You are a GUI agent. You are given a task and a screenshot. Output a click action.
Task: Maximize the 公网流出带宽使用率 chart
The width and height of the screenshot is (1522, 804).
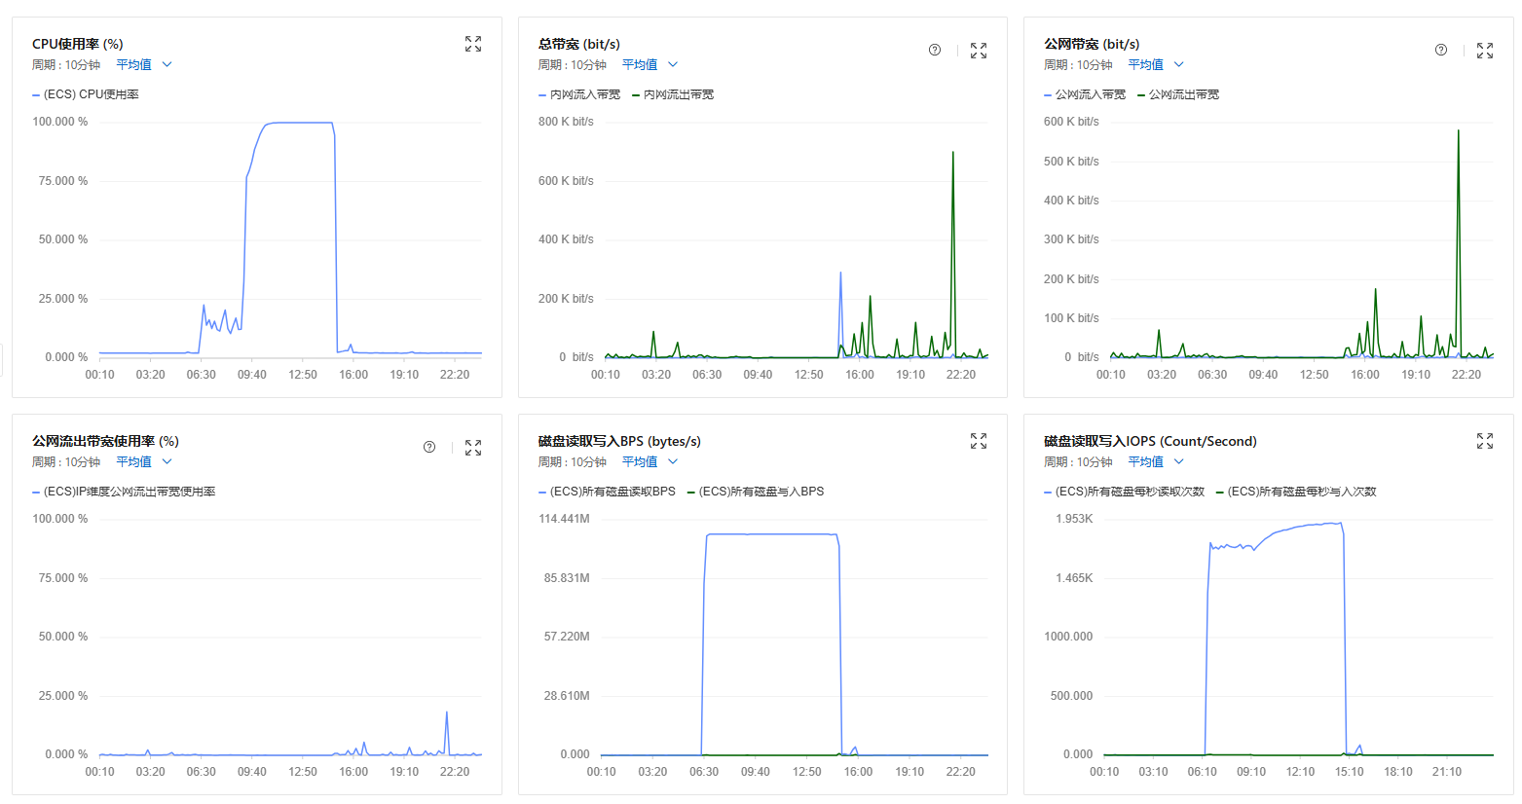coord(473,448)
